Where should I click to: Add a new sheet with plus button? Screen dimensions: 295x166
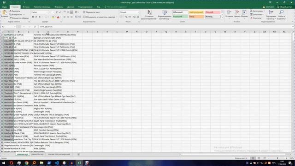(x=79, y=154)
